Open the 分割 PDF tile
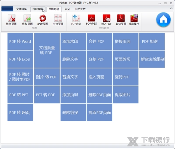The height and width of the screenshot is (149, 175). (99, 59)
